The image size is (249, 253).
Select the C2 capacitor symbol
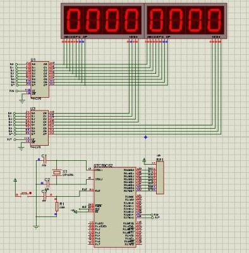48,184
